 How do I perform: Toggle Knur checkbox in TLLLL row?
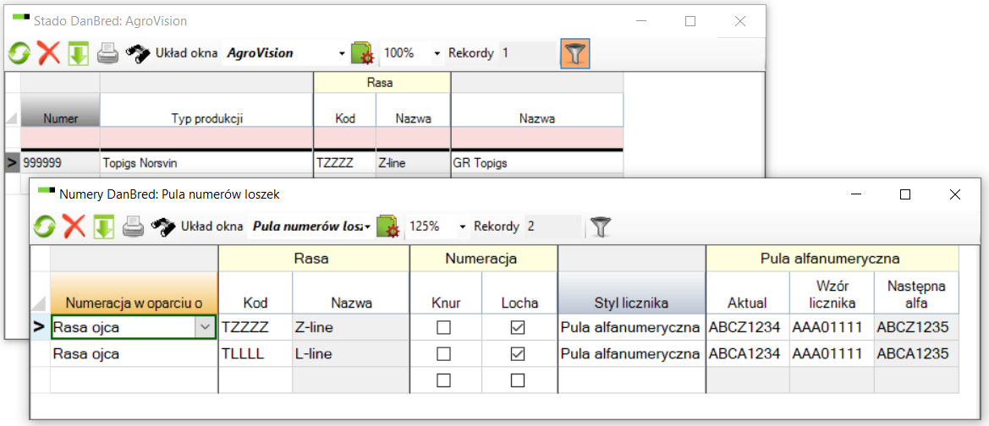445,354
